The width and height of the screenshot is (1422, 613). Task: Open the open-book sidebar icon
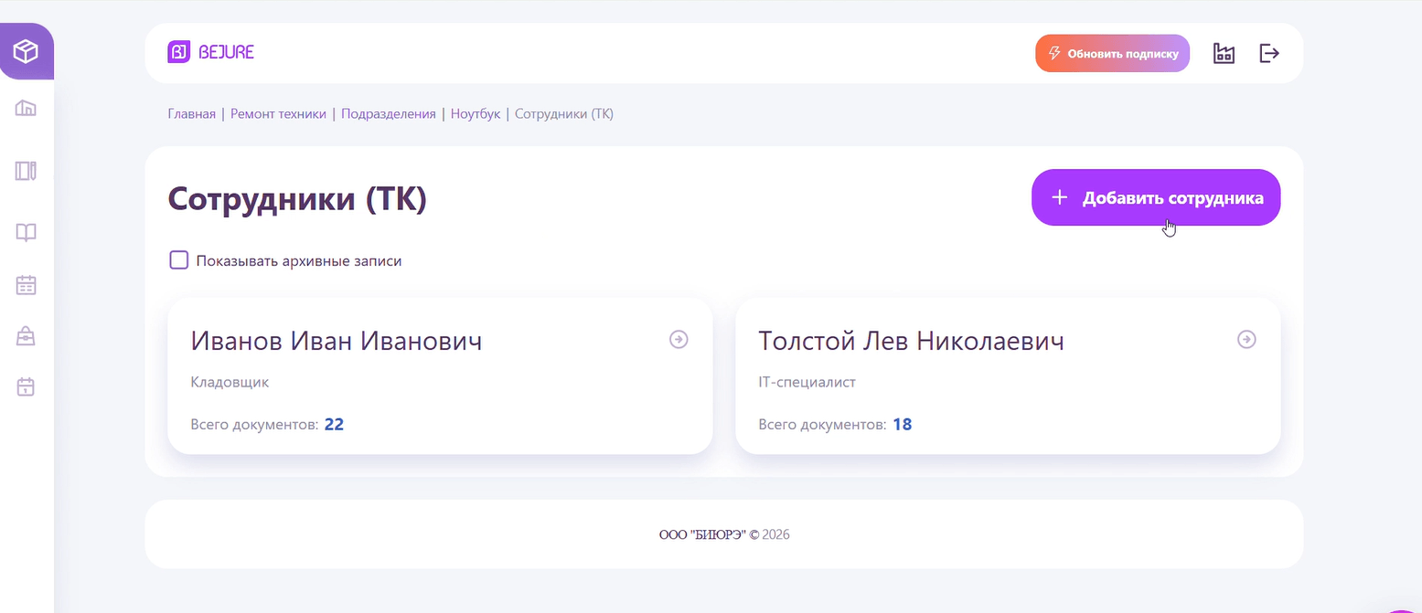coord(26,233)
